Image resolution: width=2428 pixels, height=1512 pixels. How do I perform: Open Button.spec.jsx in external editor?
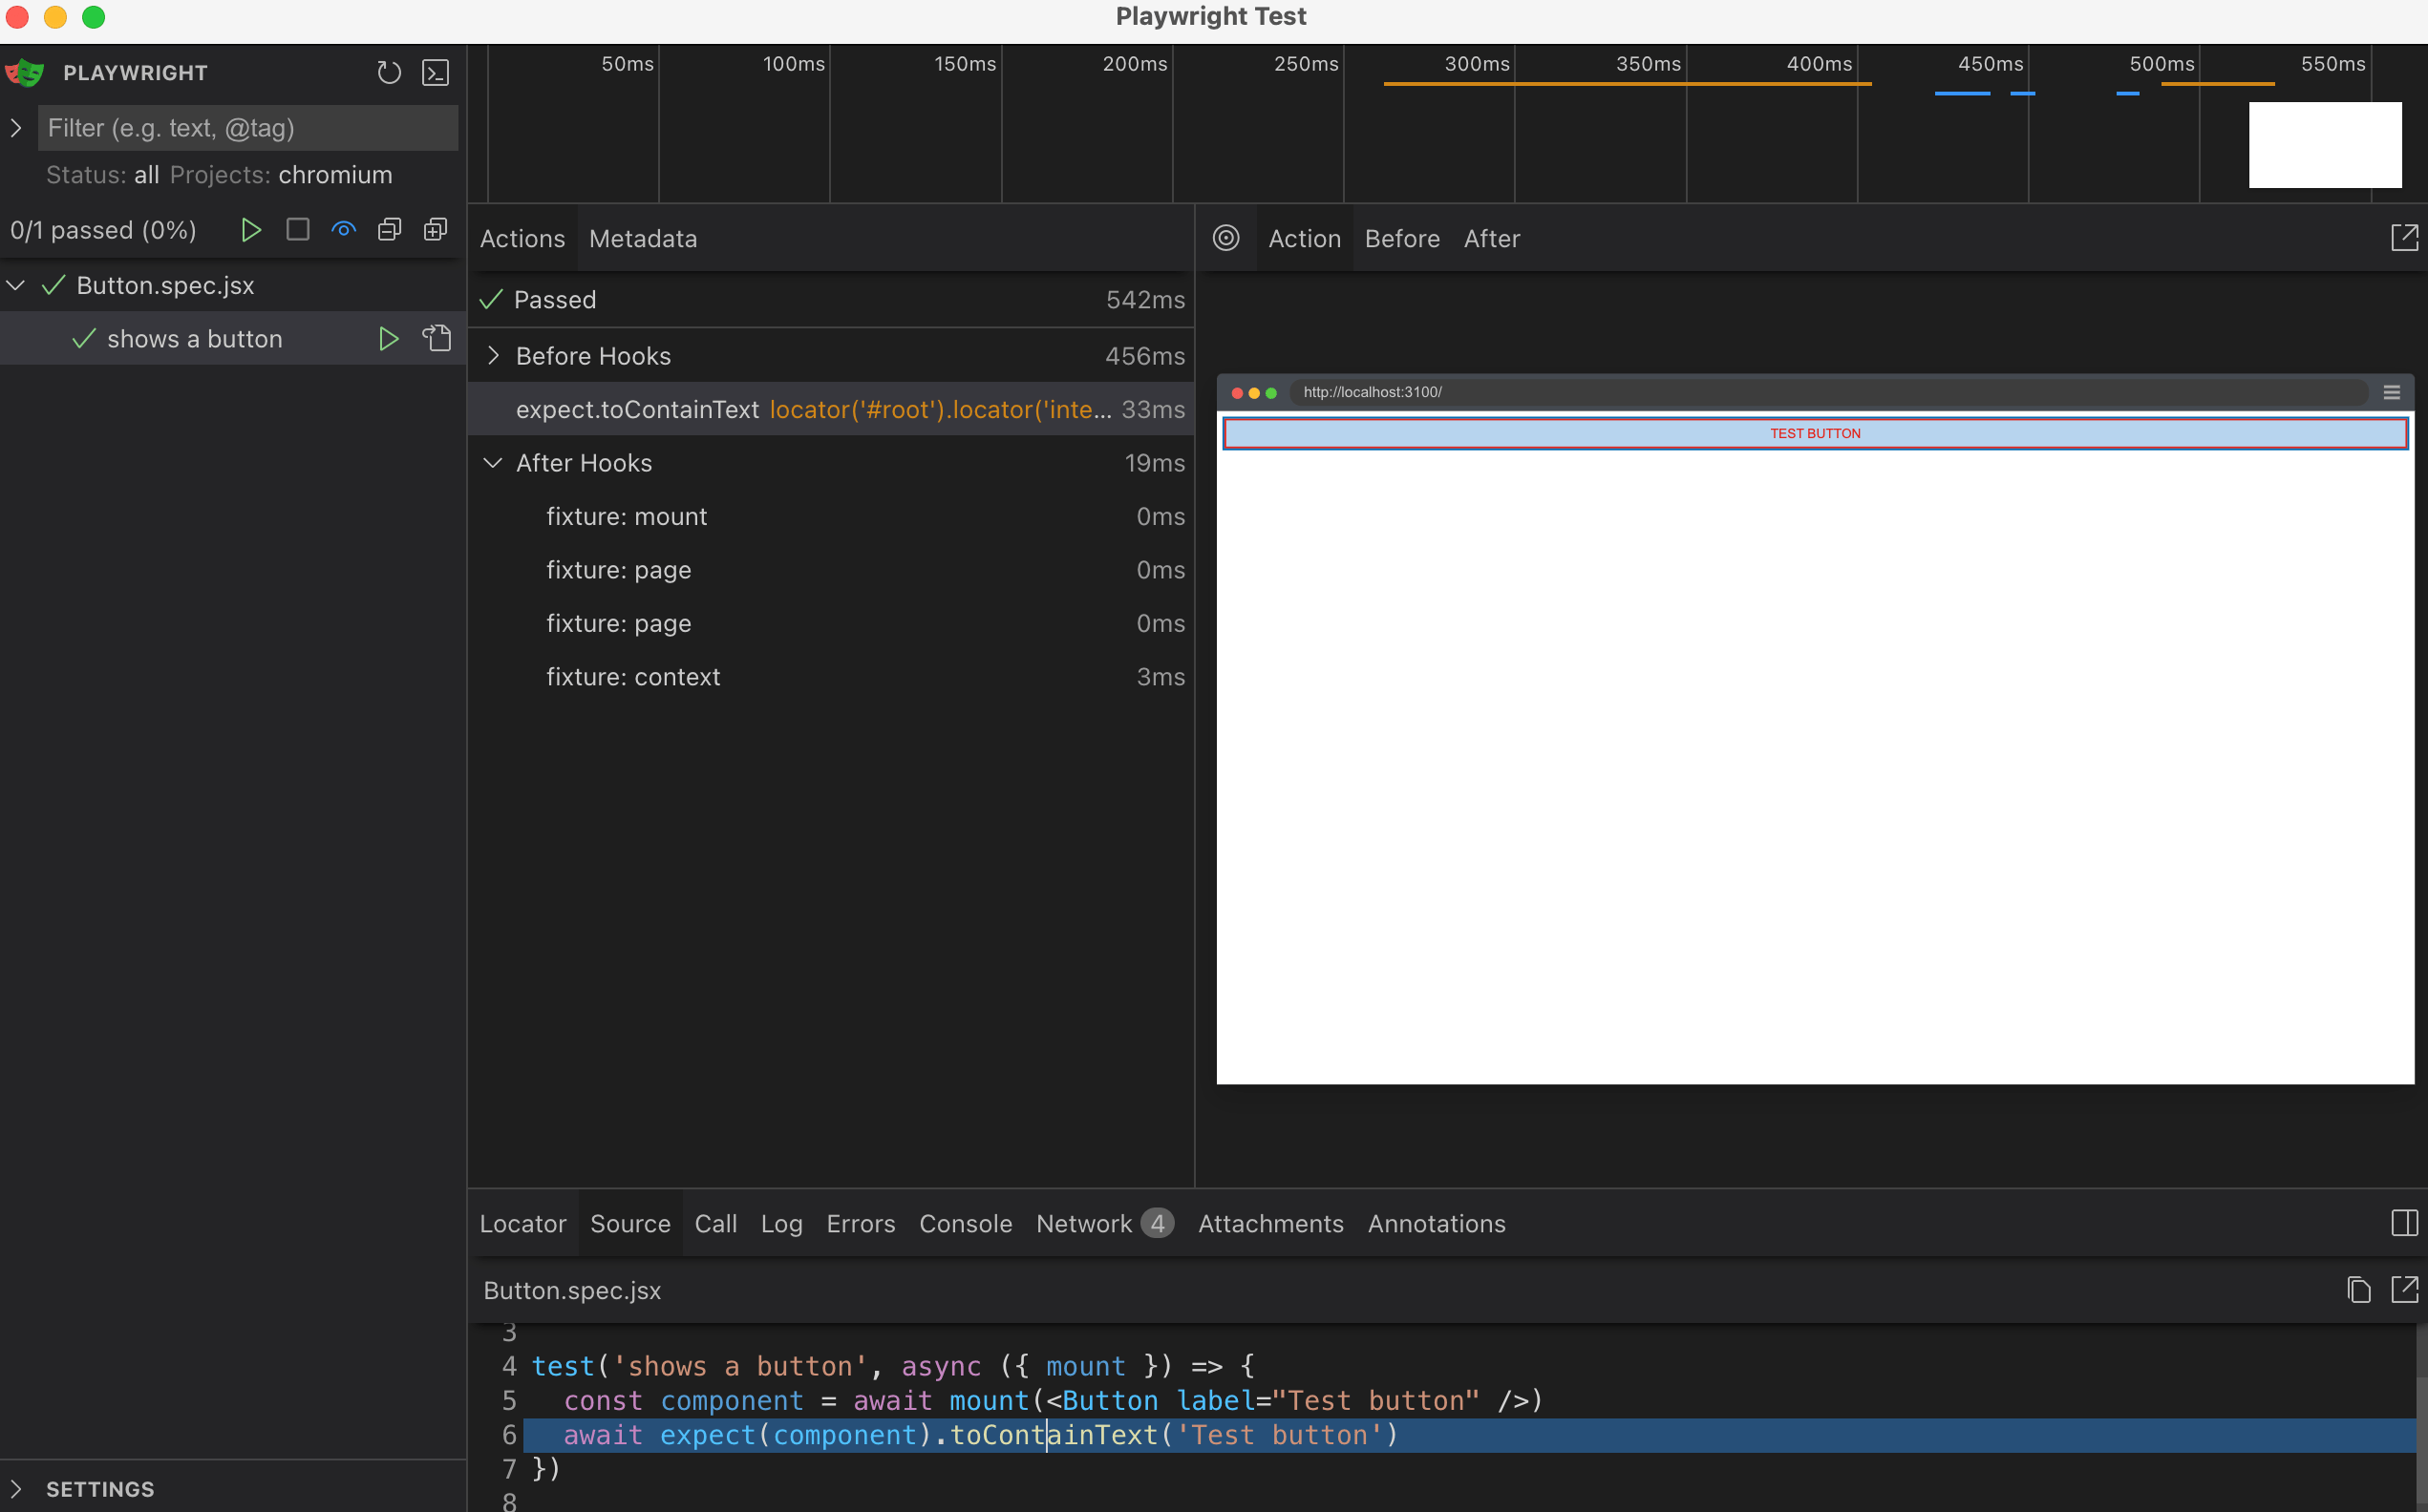[2404, 1290]
